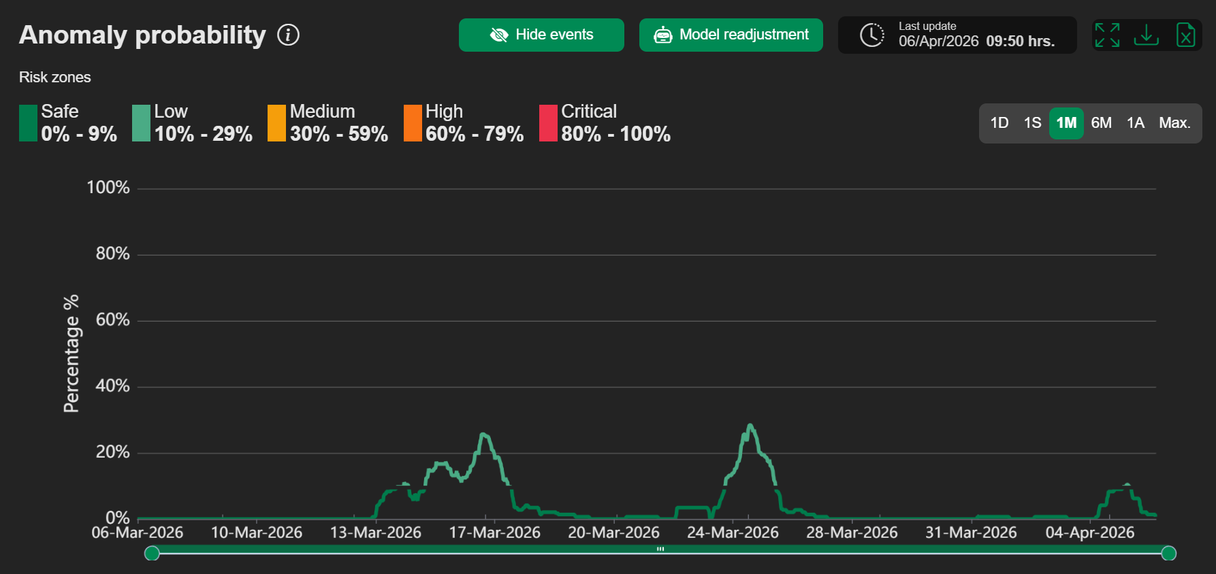The width and height of the screenshot is (1216, 574).
Task: Click the '60%' y-axis label
Action: coord(113,320)
